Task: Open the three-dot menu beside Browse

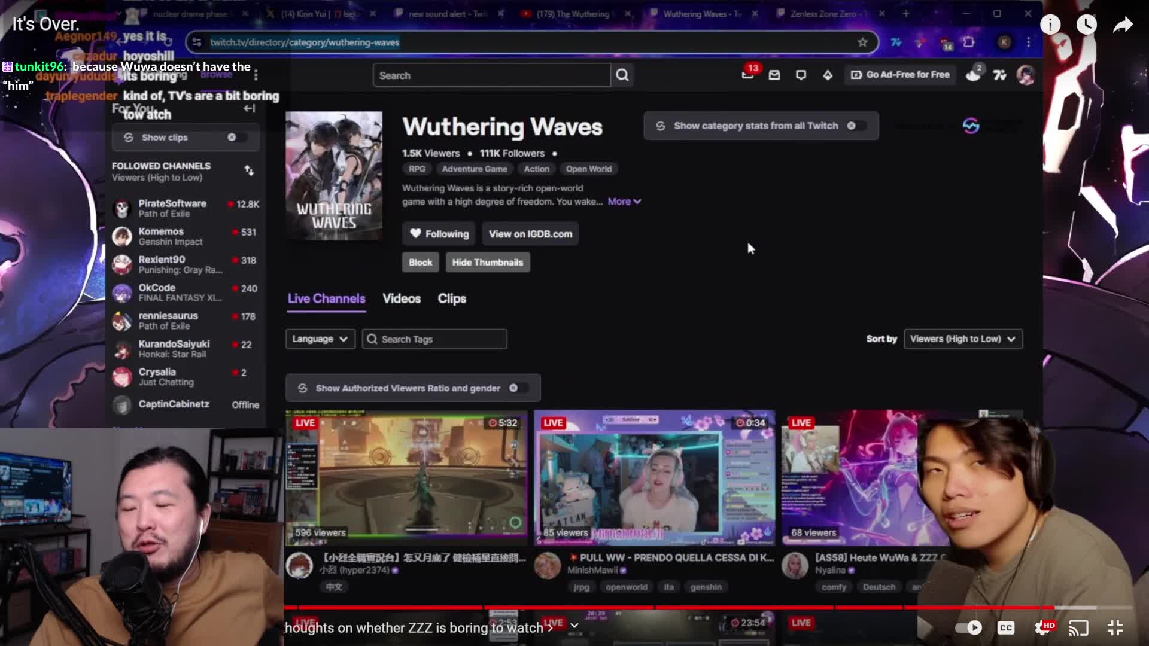Action: tap(256, 75)
